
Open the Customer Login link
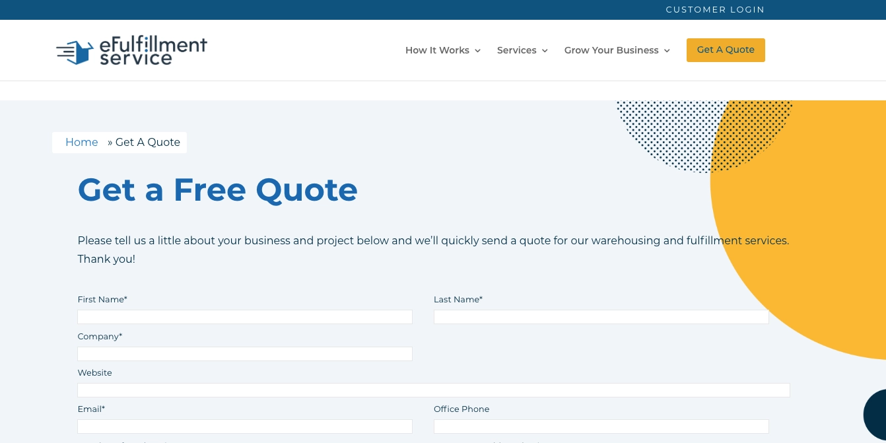point(715,9)
